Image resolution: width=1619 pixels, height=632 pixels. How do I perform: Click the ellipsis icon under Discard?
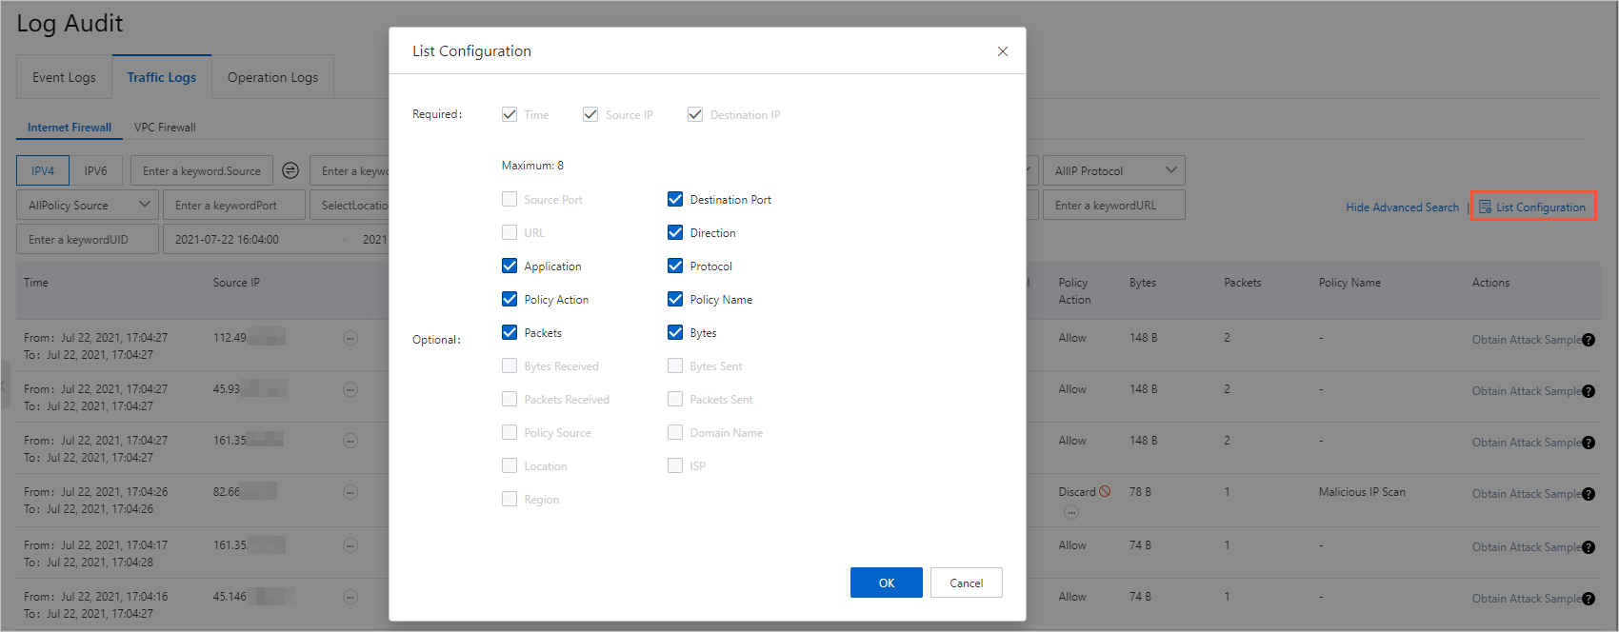pyautogui.click(x=1071, y=512)
